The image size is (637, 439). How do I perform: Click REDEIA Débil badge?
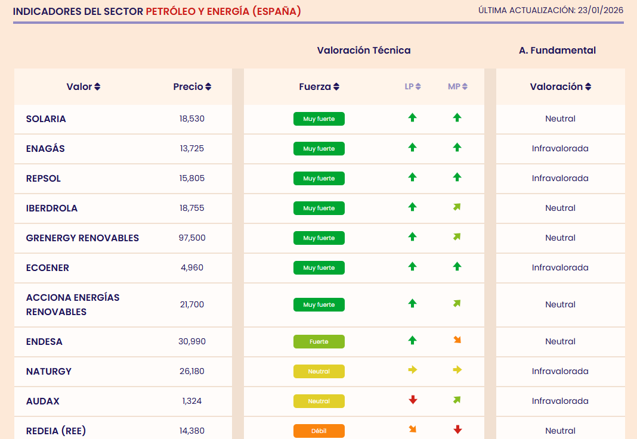click(x=319, y=431)
